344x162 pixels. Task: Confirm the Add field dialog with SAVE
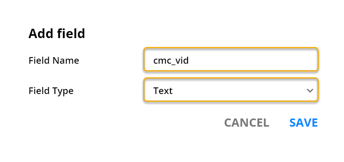tap(304, 123)
